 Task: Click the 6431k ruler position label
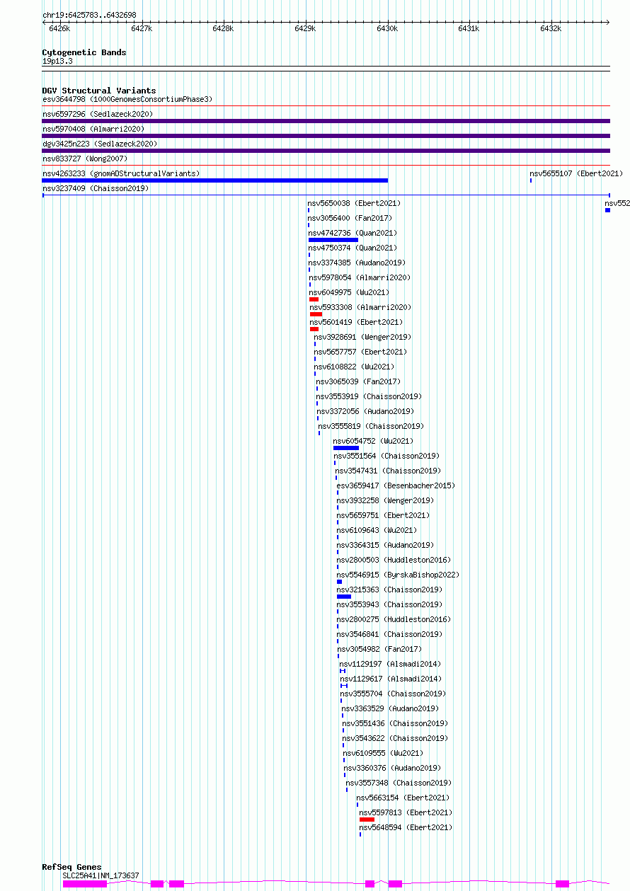[x=469, y=28]
